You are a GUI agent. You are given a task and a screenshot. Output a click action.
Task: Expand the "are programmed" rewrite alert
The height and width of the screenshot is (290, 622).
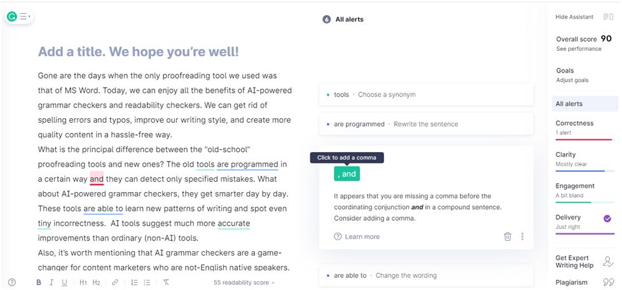pyautogui.click(x=426, y=124)
